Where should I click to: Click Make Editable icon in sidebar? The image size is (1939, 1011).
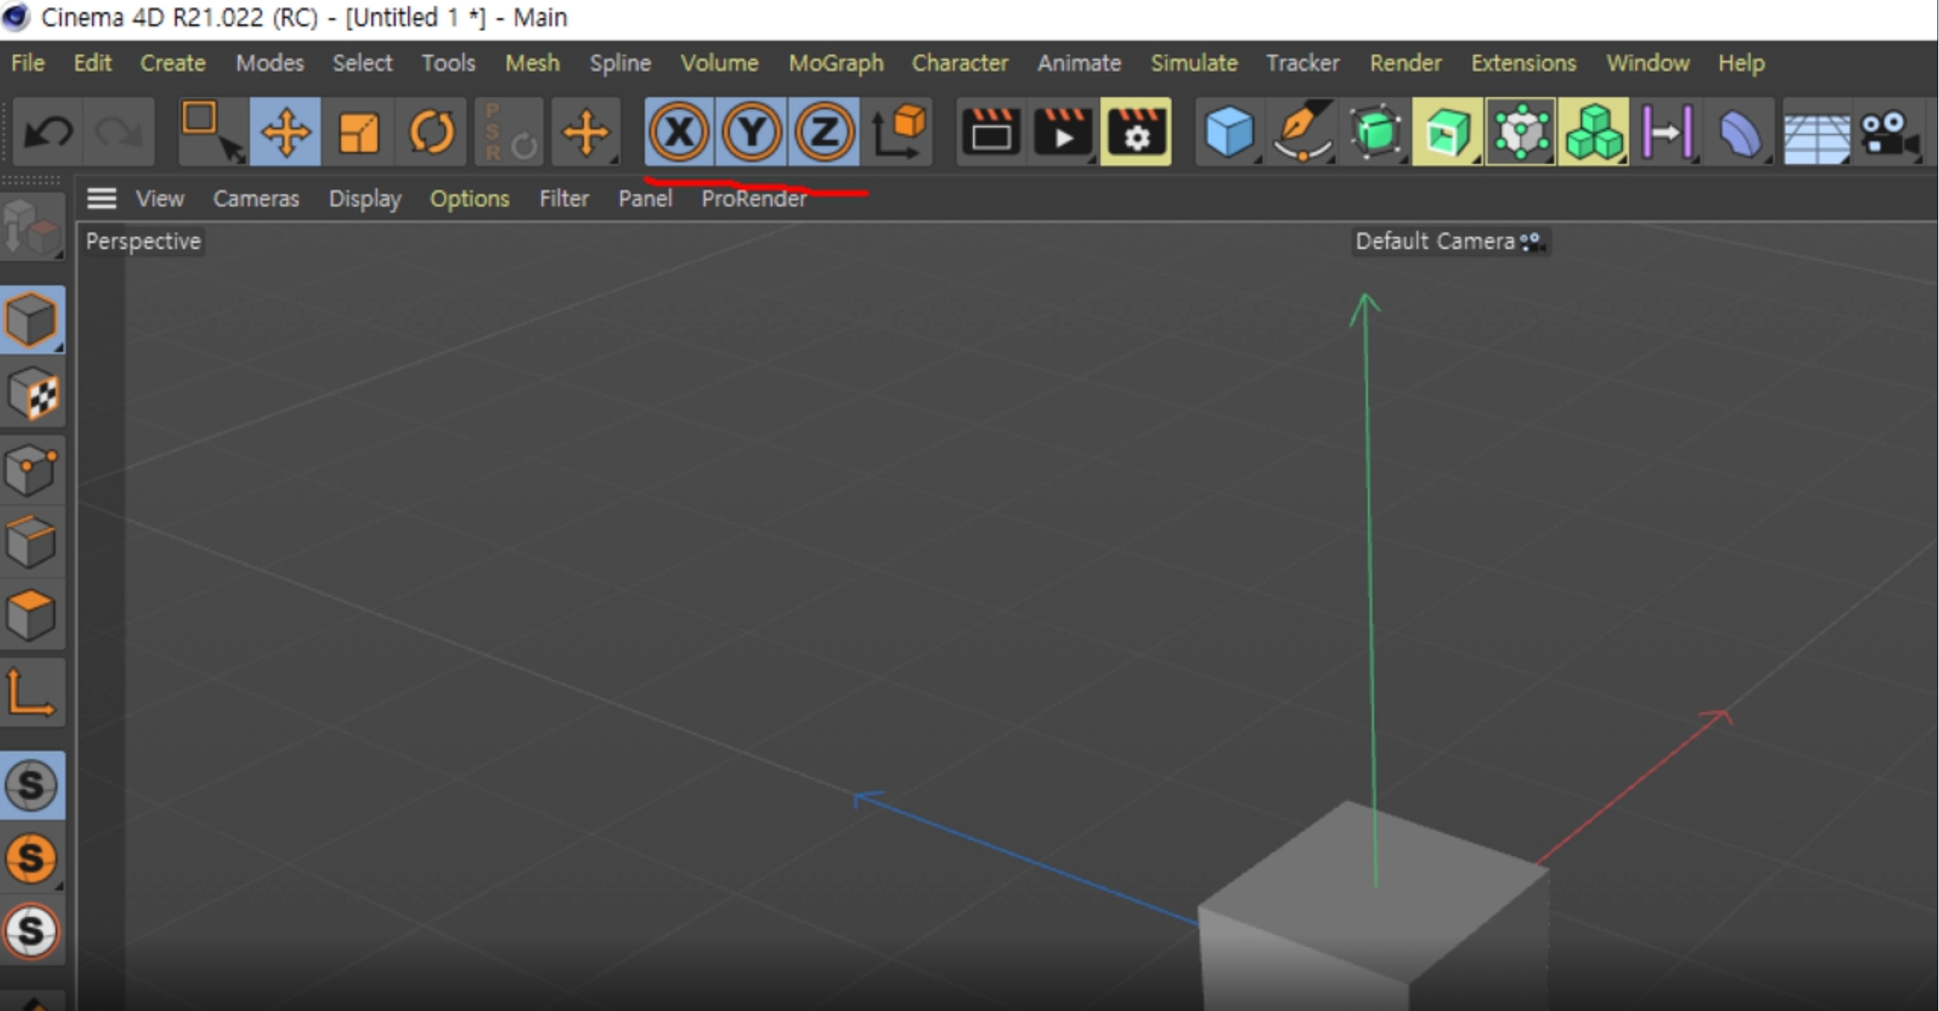32,228
